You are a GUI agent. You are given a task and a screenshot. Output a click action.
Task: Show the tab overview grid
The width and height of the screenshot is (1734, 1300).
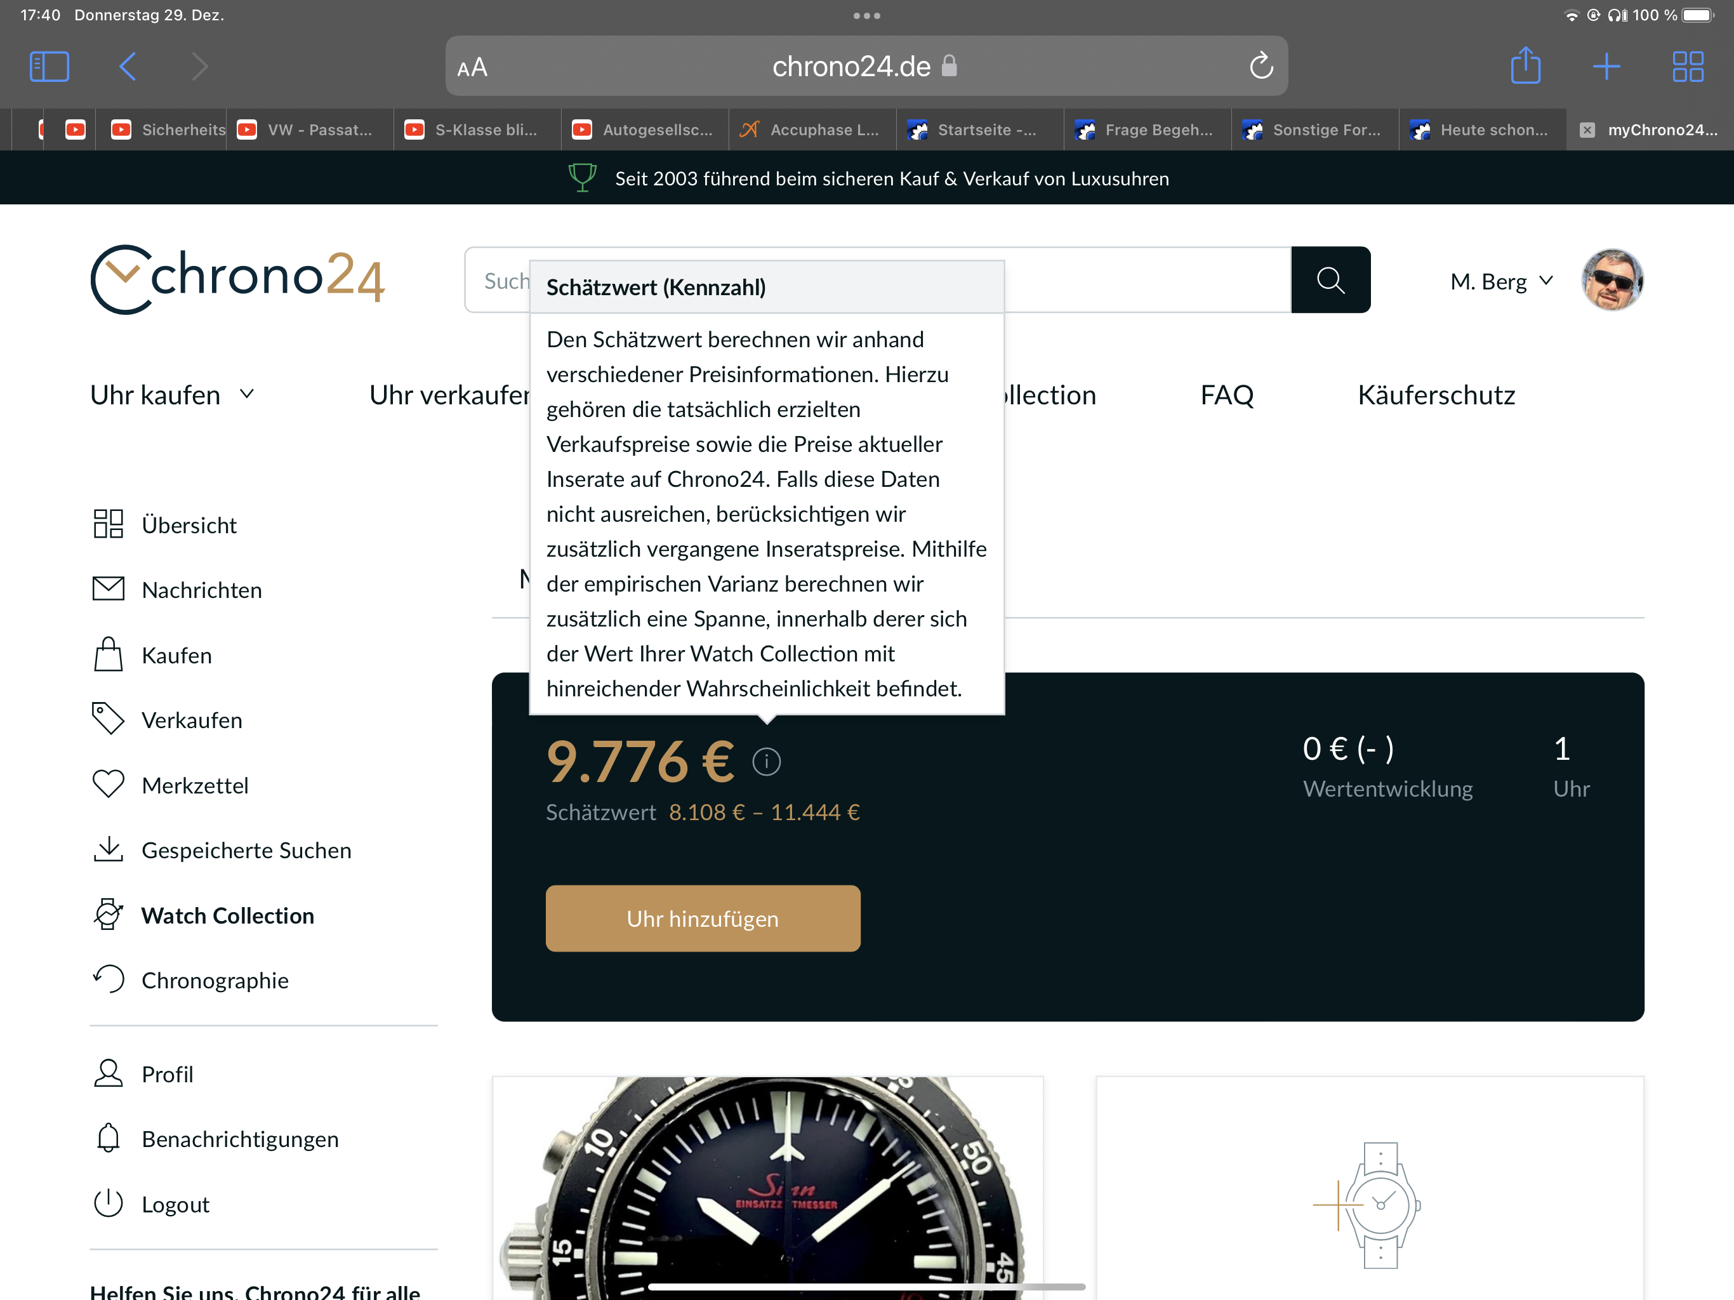coord(1687,66)
